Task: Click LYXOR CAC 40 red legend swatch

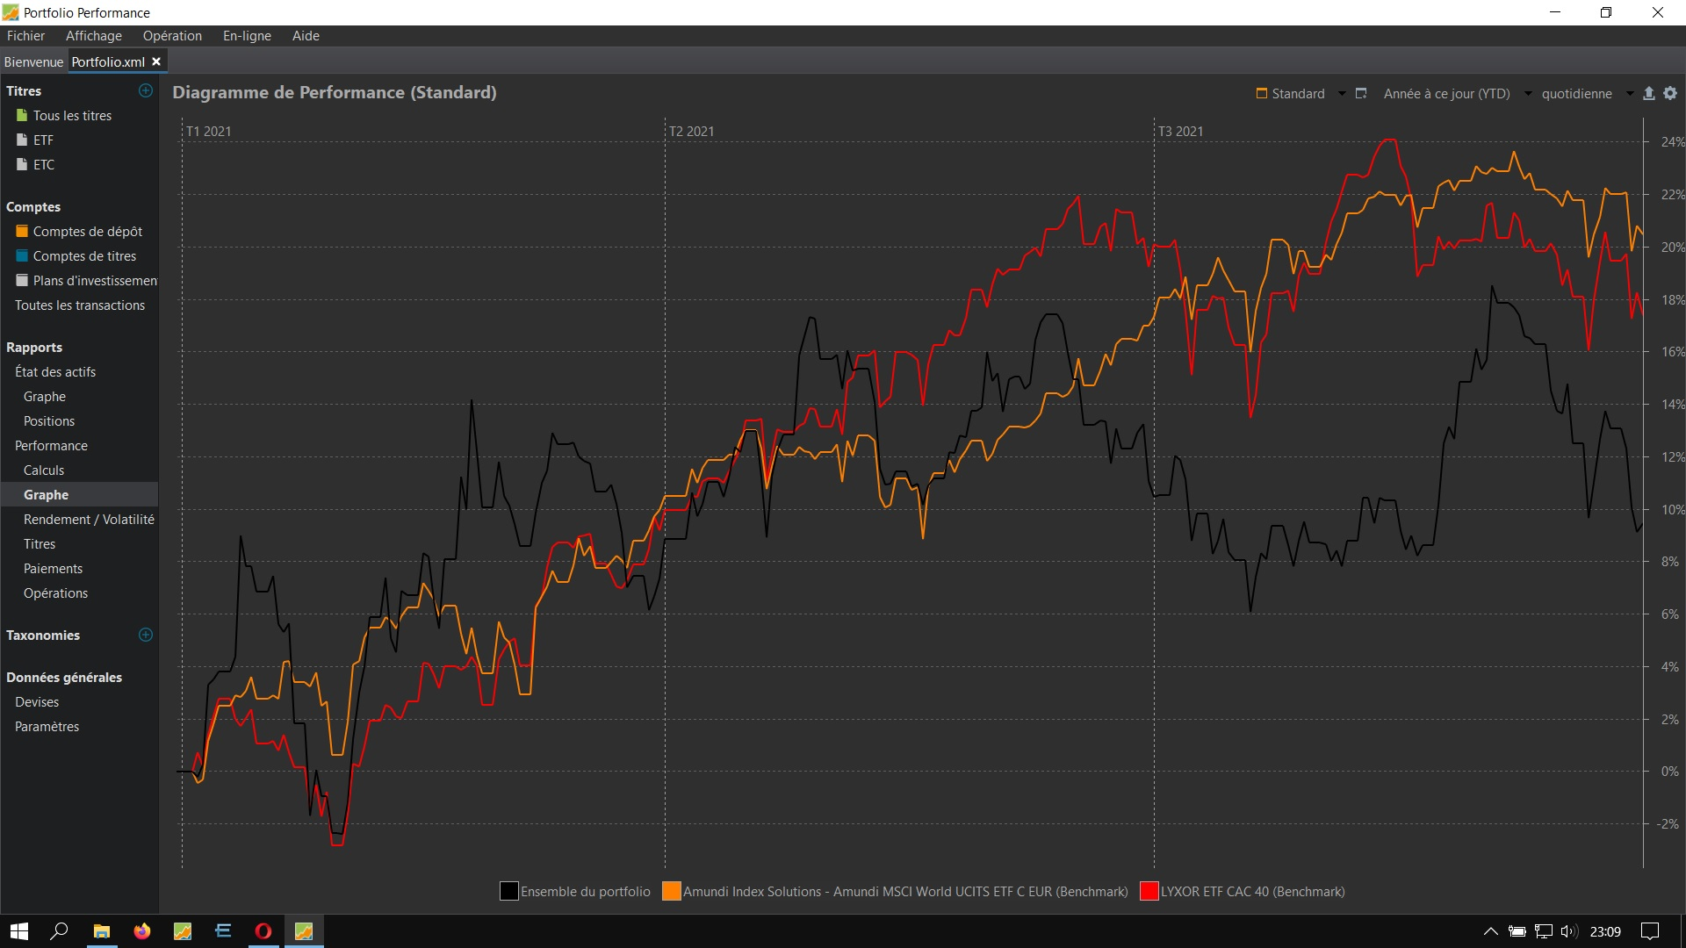Action: pos(1149,892)
